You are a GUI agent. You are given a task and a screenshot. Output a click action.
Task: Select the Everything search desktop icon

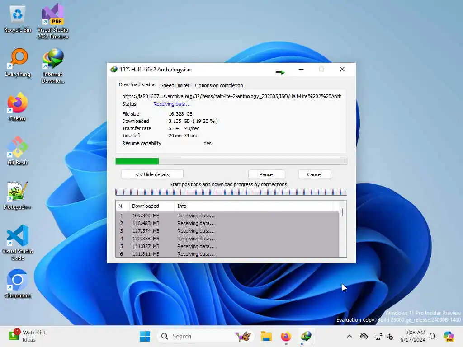[x=18, y=63]
